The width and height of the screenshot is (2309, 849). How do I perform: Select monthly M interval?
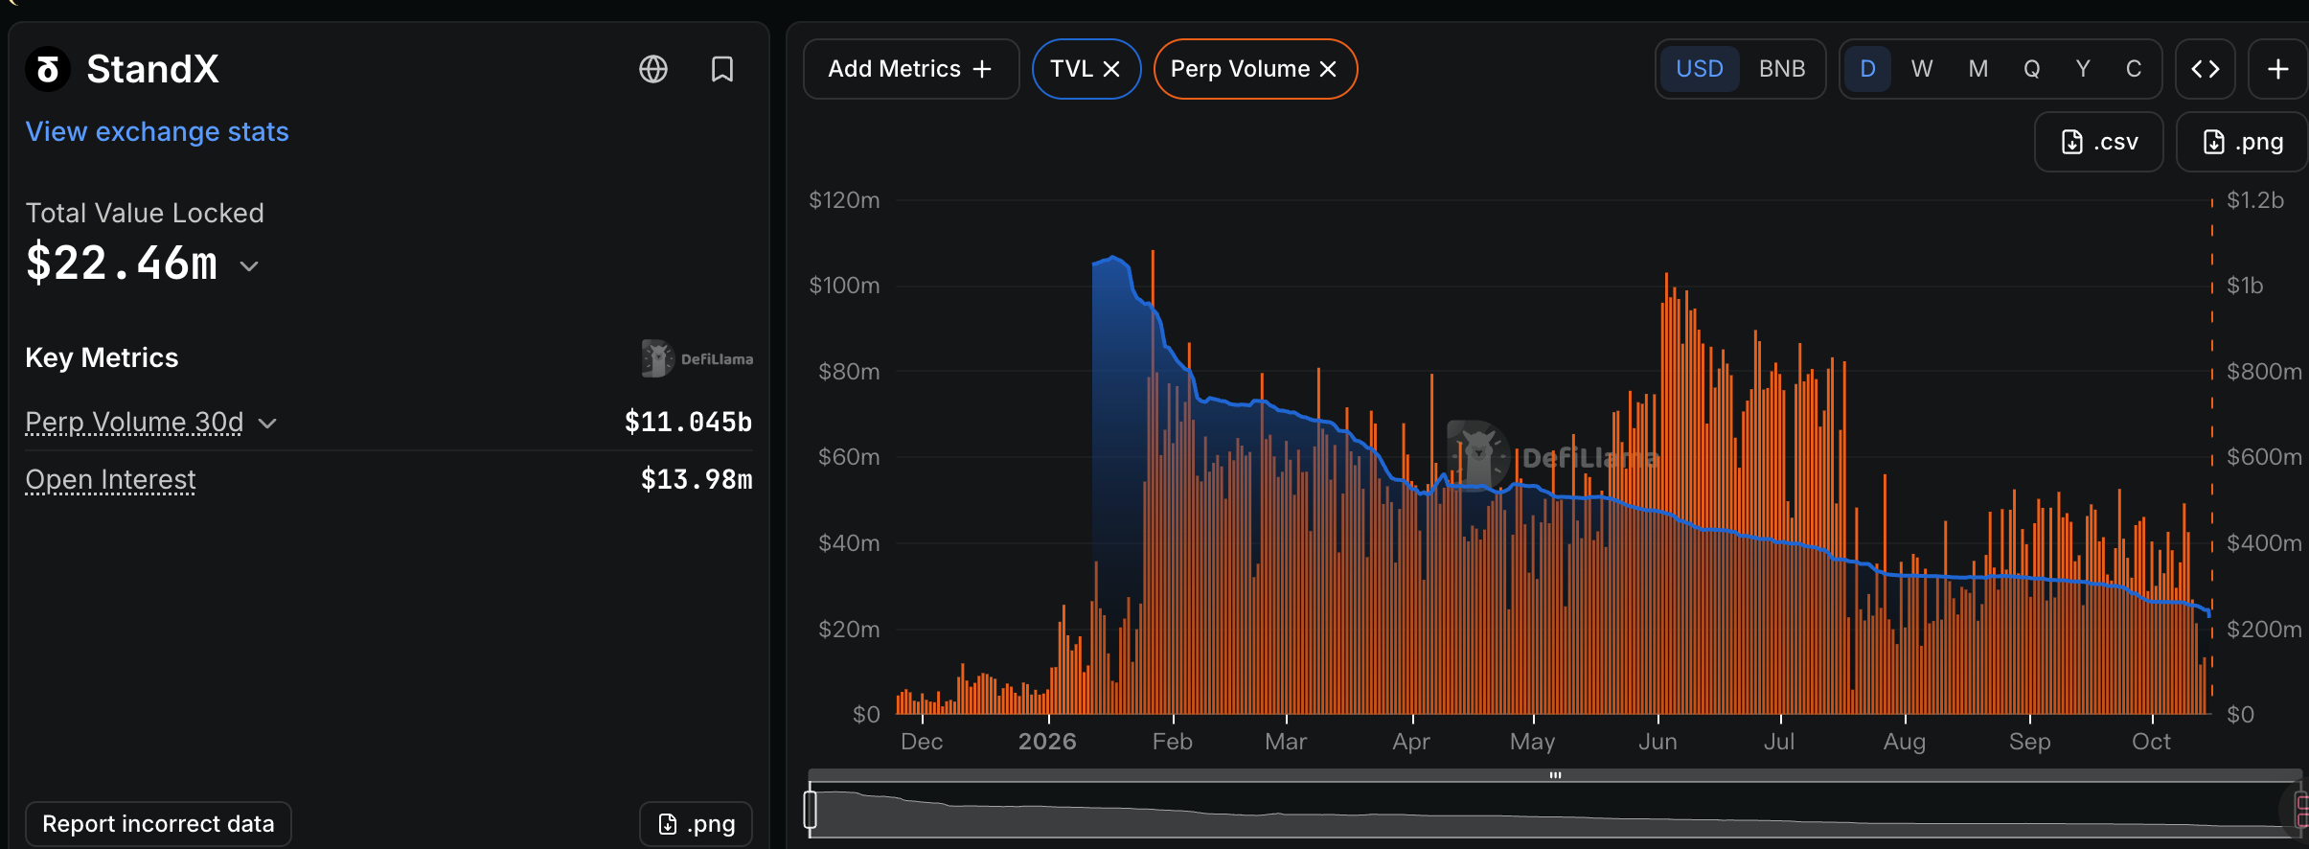[1978, 69]
